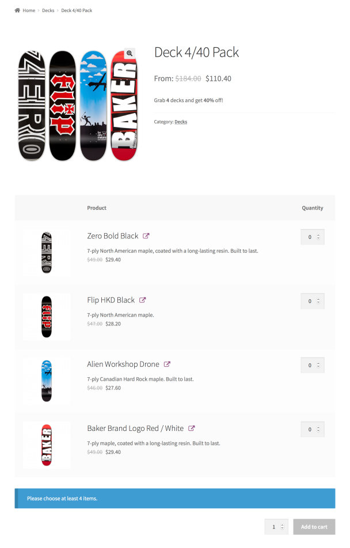
Task: Select the Alien Workshop Drone thumbnail
Action: [x=47, y=381]
